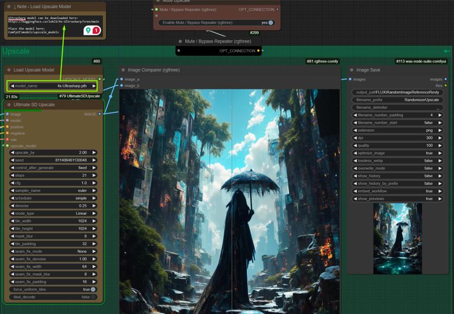This screenshot has height=314, width=454.
Task: Collapse the Note - Load Upscale Model dot
Action: 9,6
